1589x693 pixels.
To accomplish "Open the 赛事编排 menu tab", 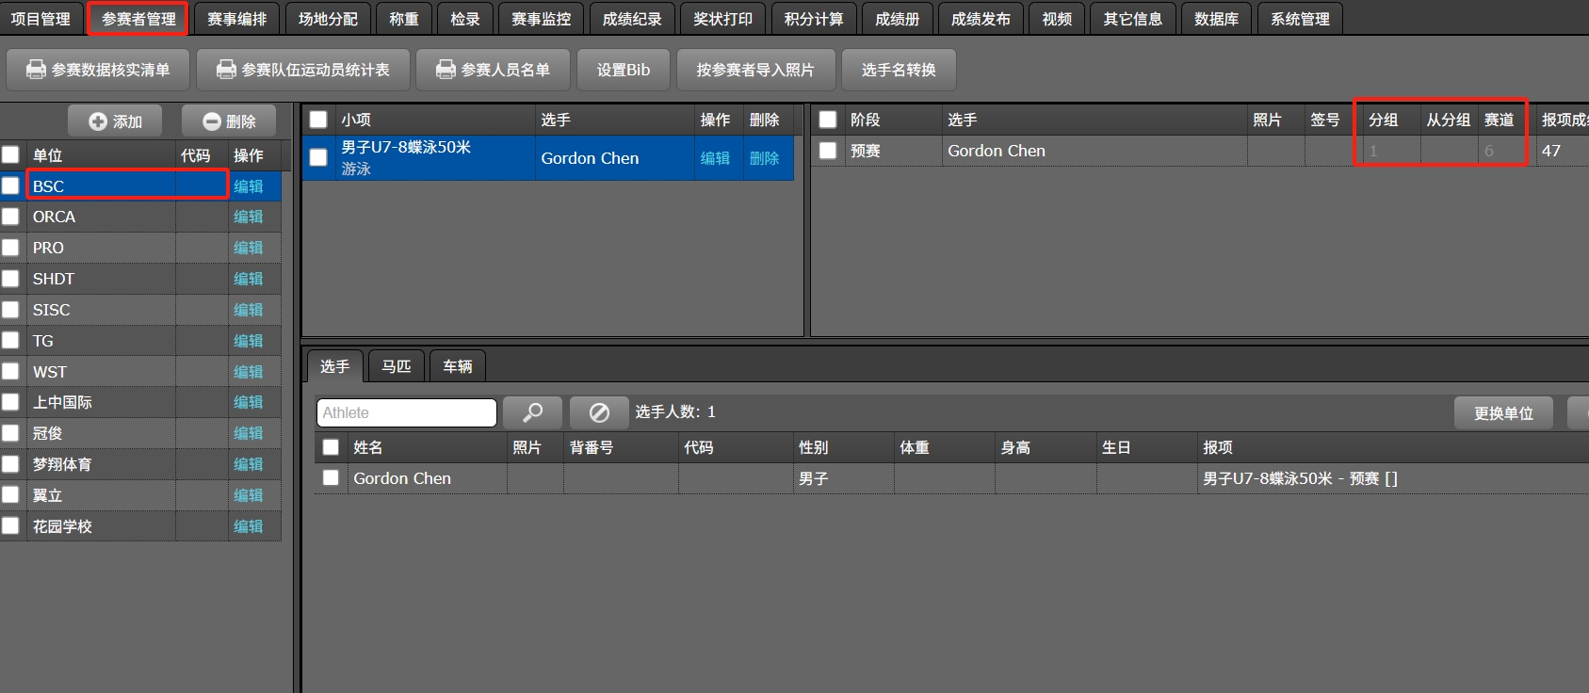I will [x=237, y=19].
